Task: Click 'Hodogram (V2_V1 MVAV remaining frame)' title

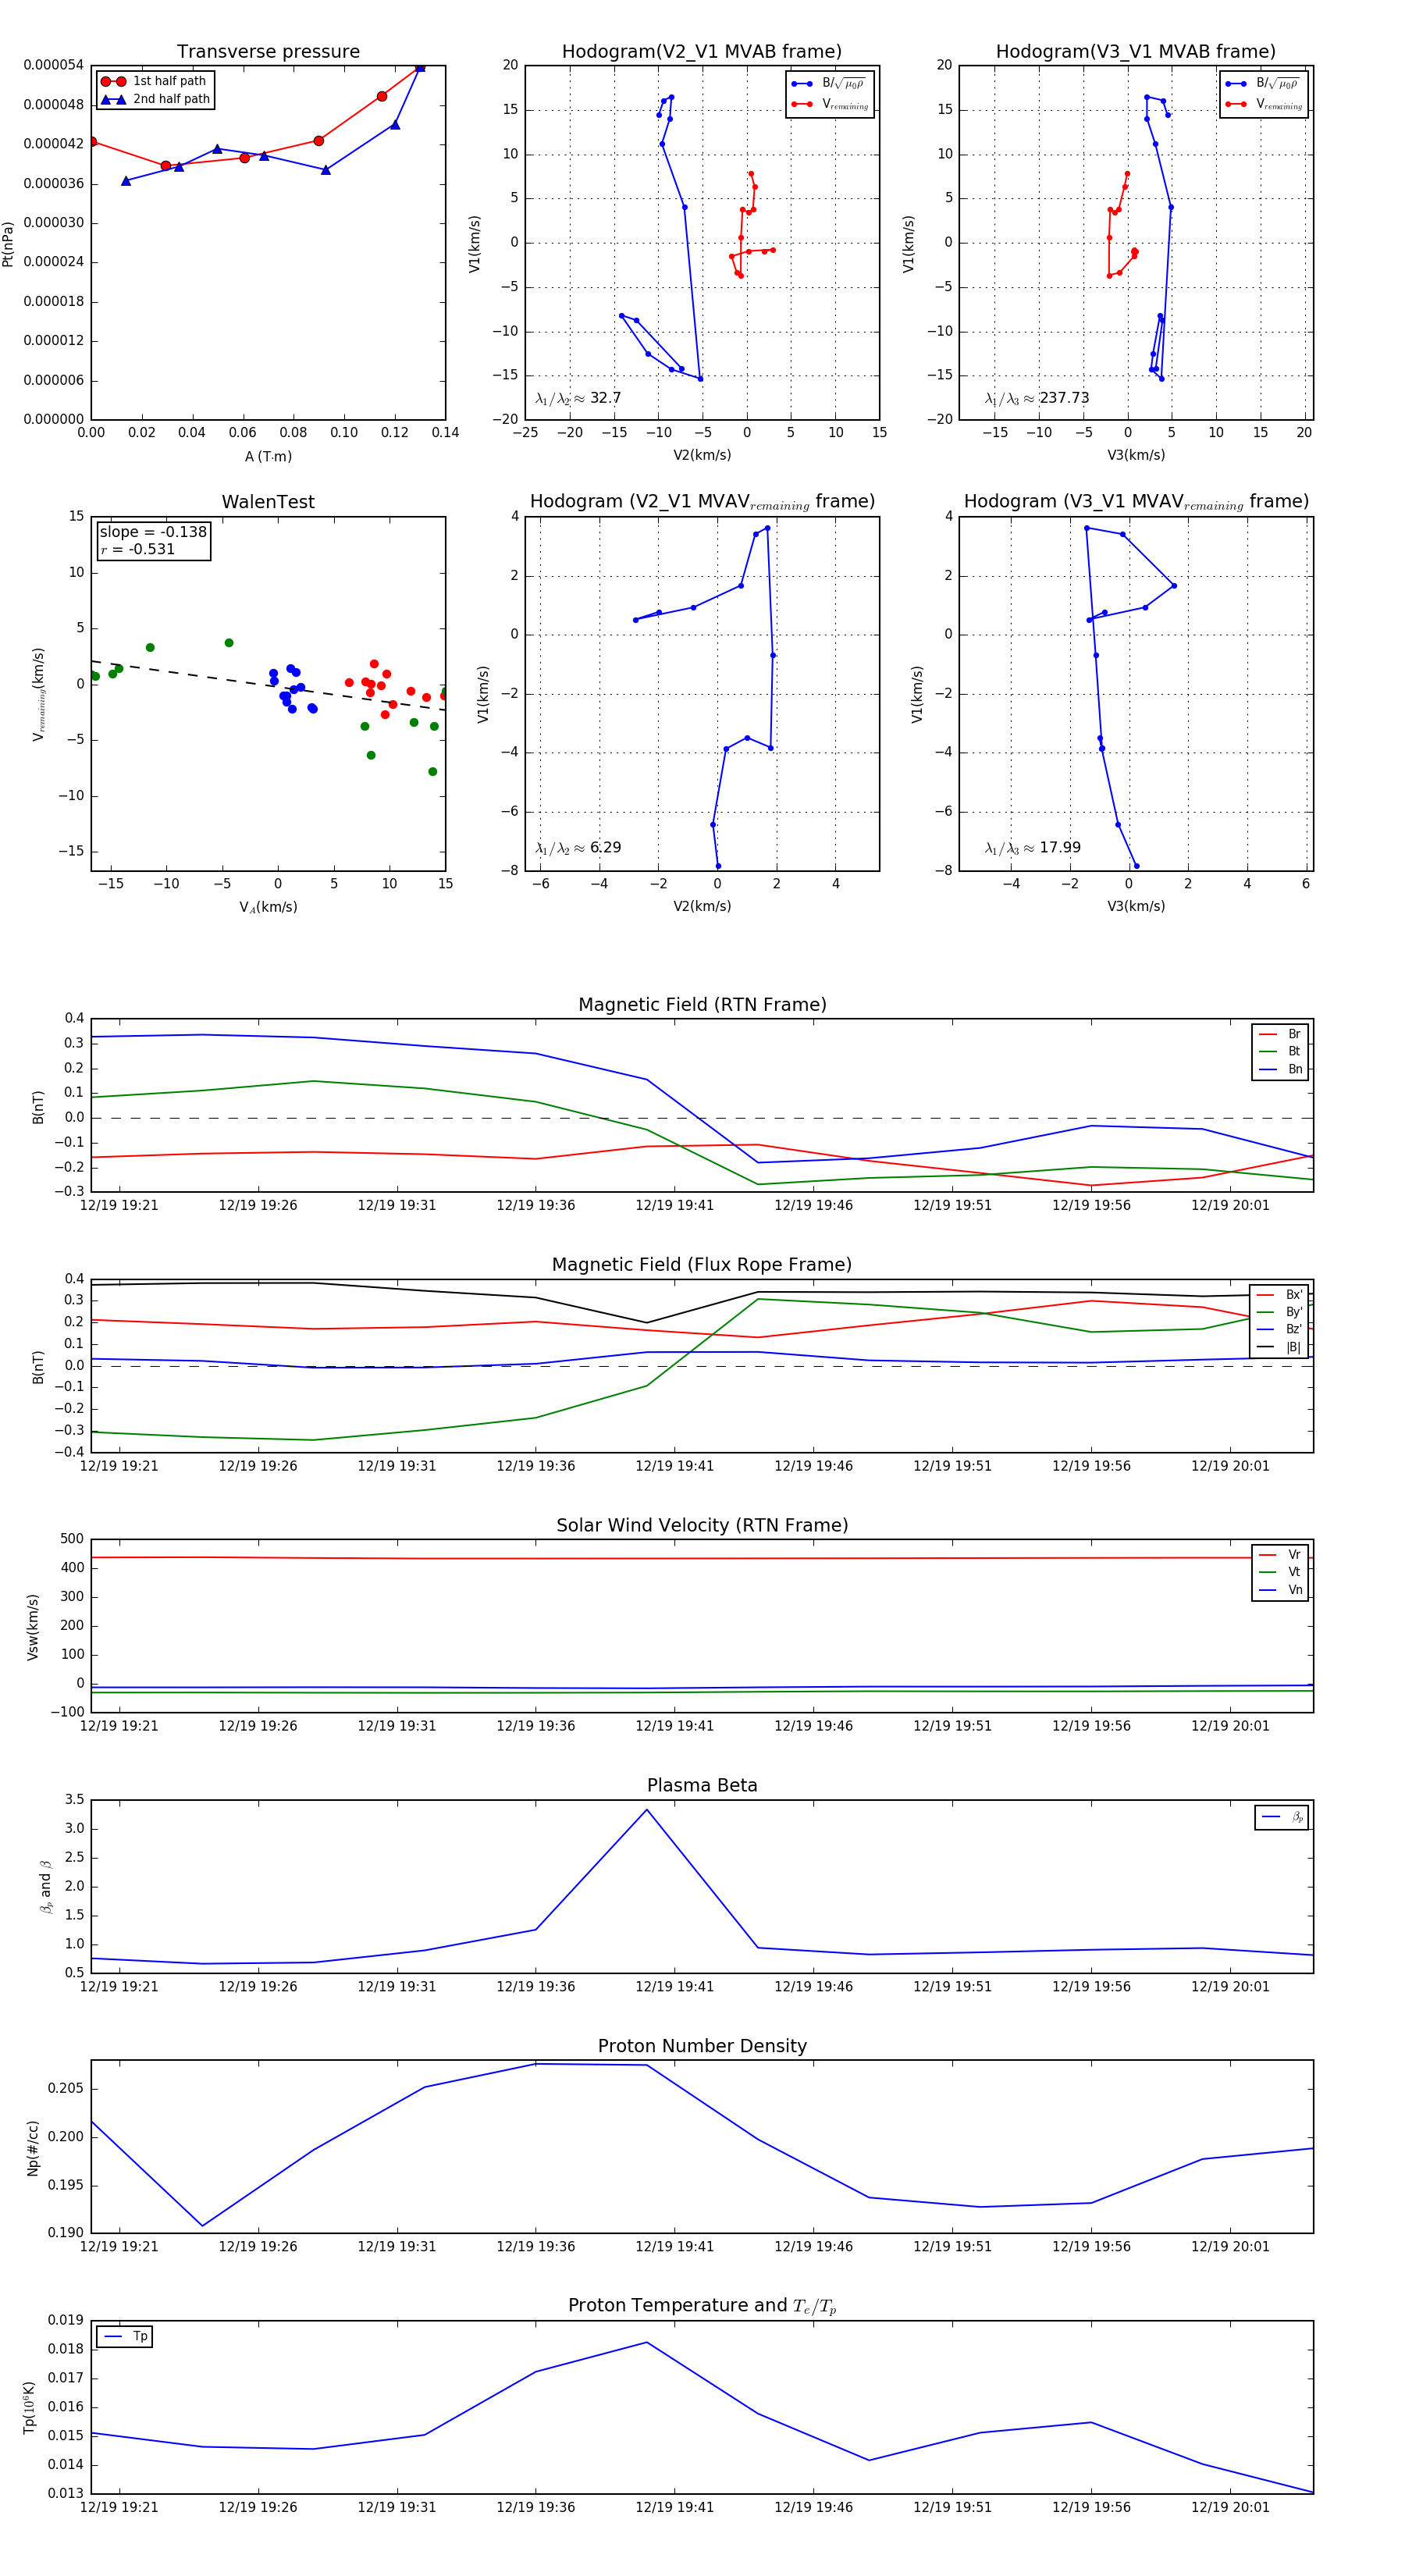Action: 702,502
